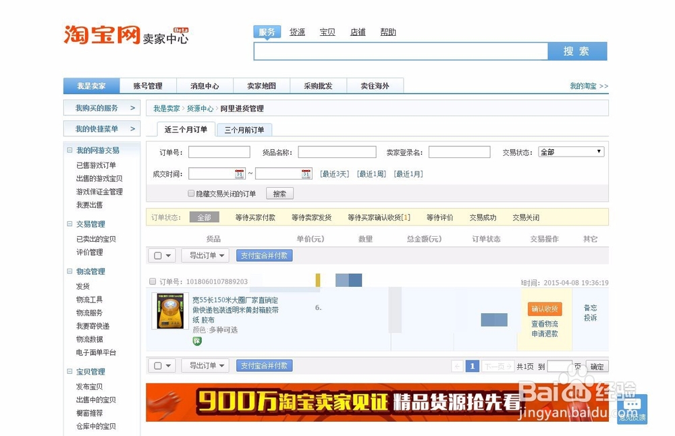Enable hiding of closed transactions orders
The height and width of the screenshot is (436, 675).
click(x=191, y=194)
